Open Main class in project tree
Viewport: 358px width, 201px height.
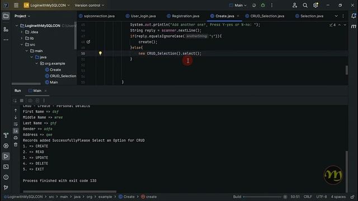[x=51, y=82]
